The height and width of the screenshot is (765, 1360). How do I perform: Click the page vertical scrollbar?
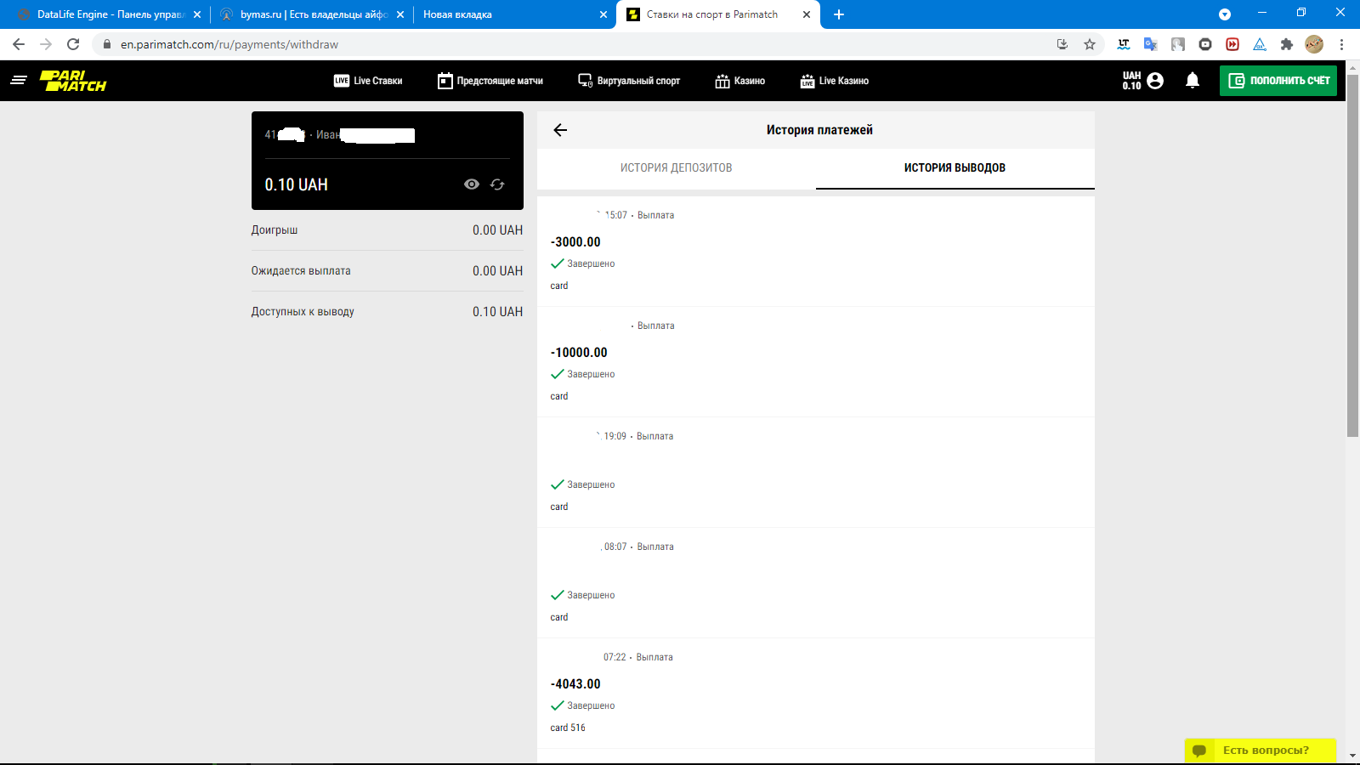click(1352, 255)
